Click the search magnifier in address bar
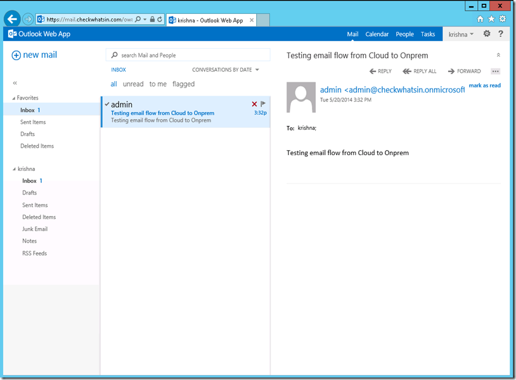The width and height of the screenshot is (516, 380). coord(138,20)
